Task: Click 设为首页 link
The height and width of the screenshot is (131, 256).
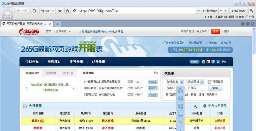Action: click(x=226, y=43)
